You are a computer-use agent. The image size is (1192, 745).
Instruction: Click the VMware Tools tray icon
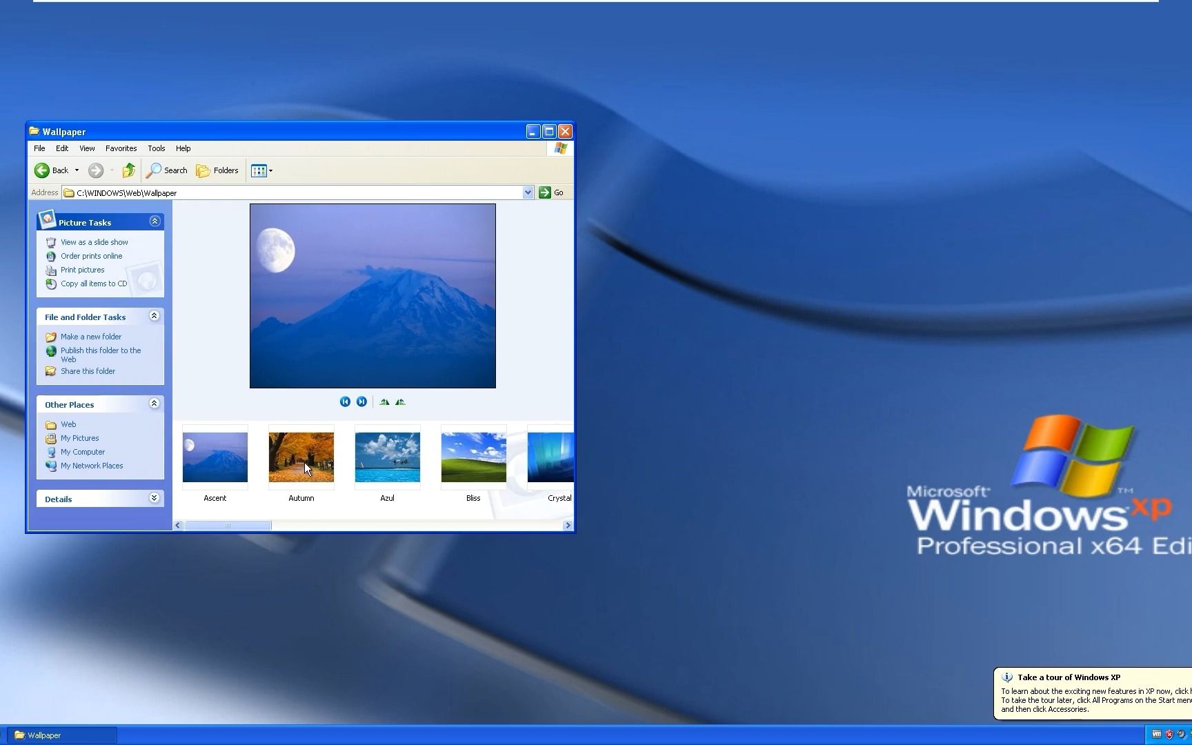click(1157, 735)
